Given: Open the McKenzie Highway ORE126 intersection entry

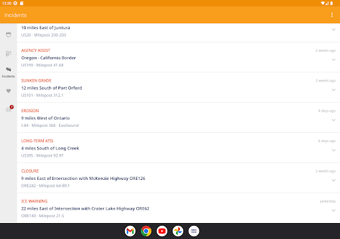Looking at the screenshot, I should (83, 179).
